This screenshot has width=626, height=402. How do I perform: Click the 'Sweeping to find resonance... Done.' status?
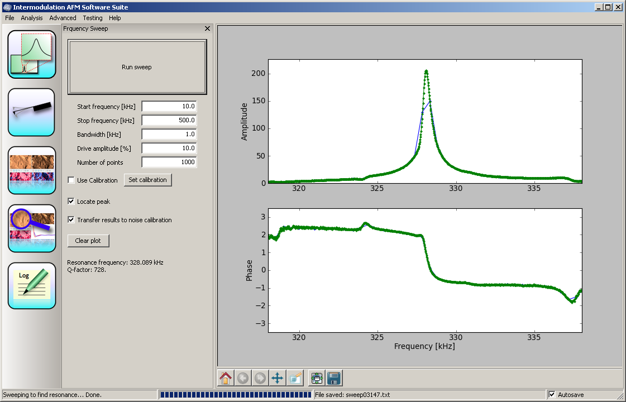[x=52, y=395]
